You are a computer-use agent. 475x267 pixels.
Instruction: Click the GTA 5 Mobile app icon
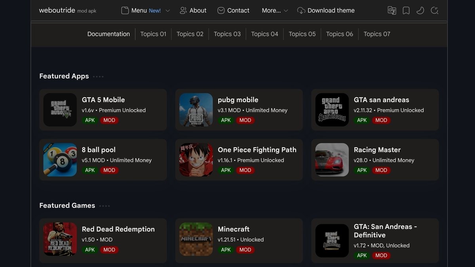(x=60, y=110)
